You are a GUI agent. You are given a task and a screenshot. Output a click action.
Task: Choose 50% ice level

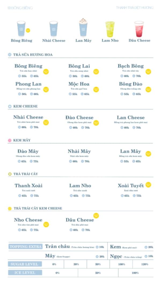pos(98,273)
